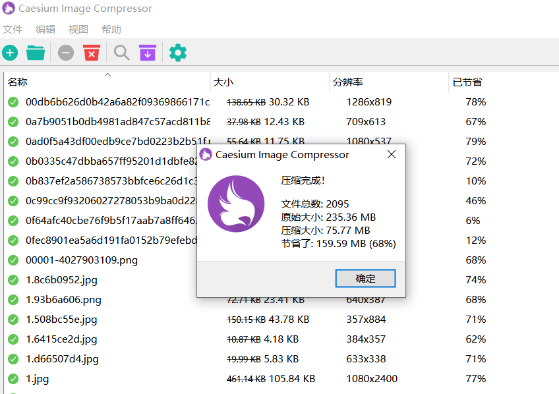Open folder using teal folder icon
The height and width of the screenshot is (394, 559).
[x=36, y=53]
